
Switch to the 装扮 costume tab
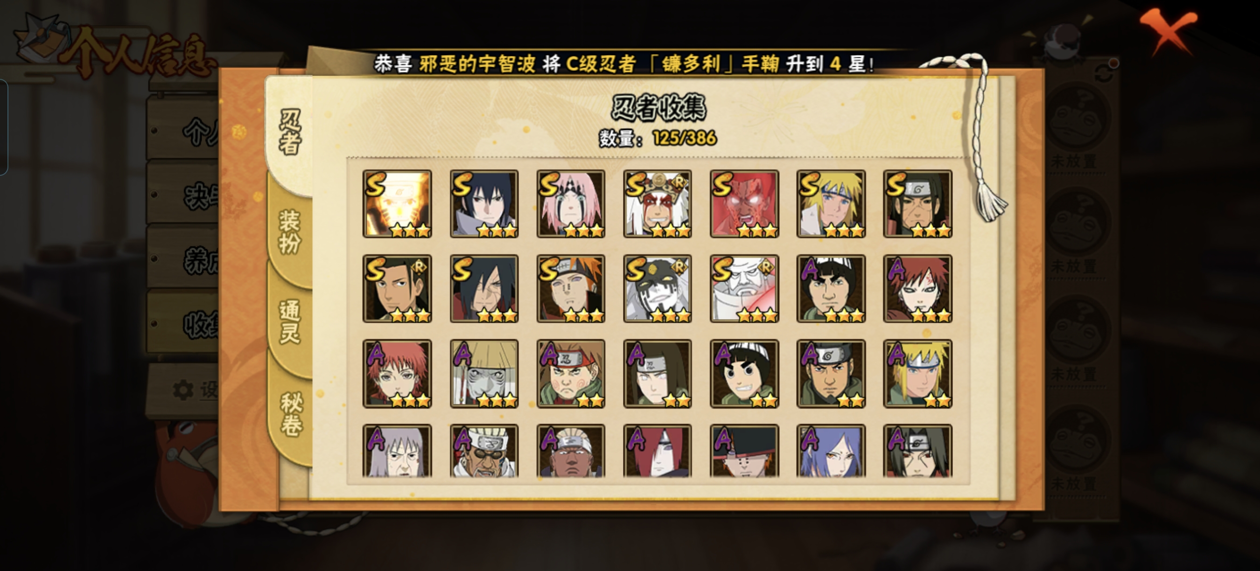pyautogui.click(x=289, y=232)
